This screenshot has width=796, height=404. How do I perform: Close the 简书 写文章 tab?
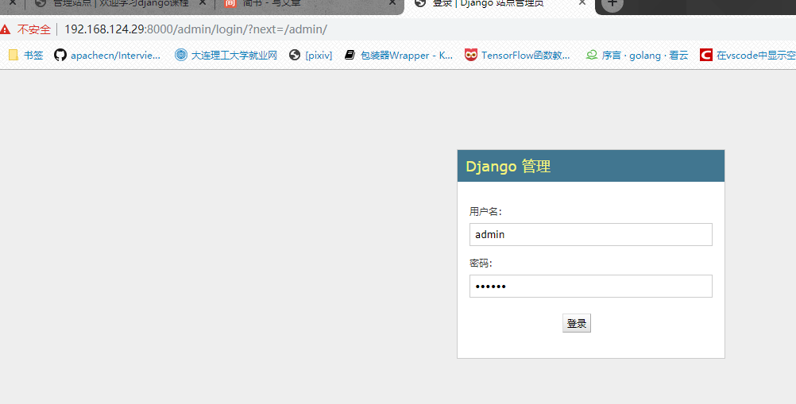[x=392, y=2]
